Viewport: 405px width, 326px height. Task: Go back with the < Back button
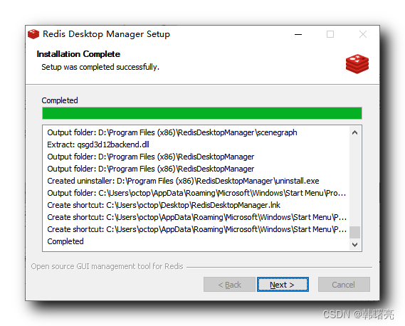point(229,285)
